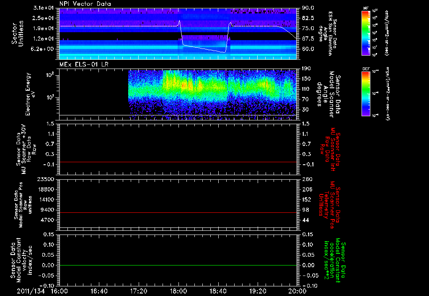429x296 pixels.
Task: Click the 23500 scanner position tick label
Action: (x=46, y=179)
